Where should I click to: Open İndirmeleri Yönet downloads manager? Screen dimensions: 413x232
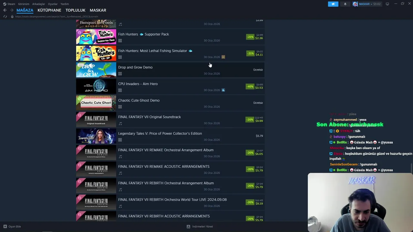(200, 227)
